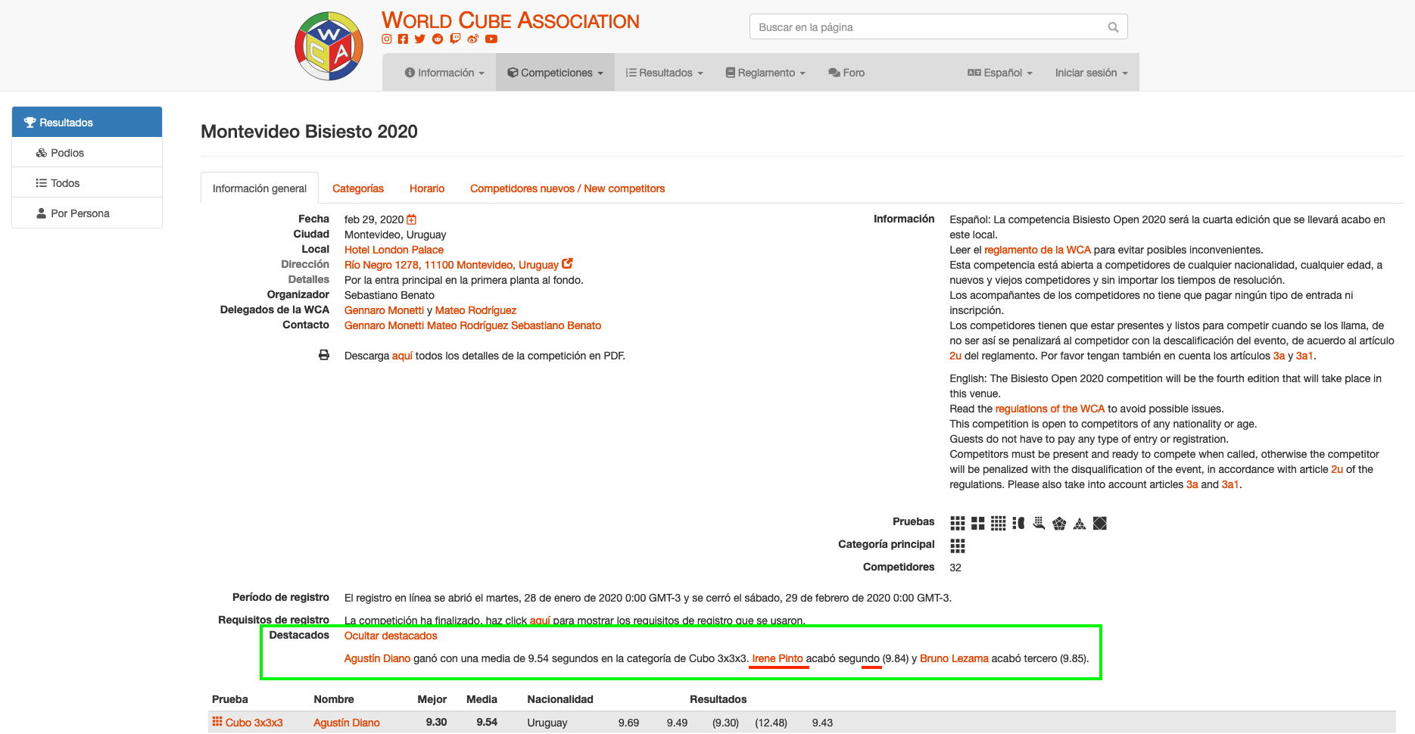Select 3x3x3 blindfolded icon in Pruebas

click(x=1018, y=523)
